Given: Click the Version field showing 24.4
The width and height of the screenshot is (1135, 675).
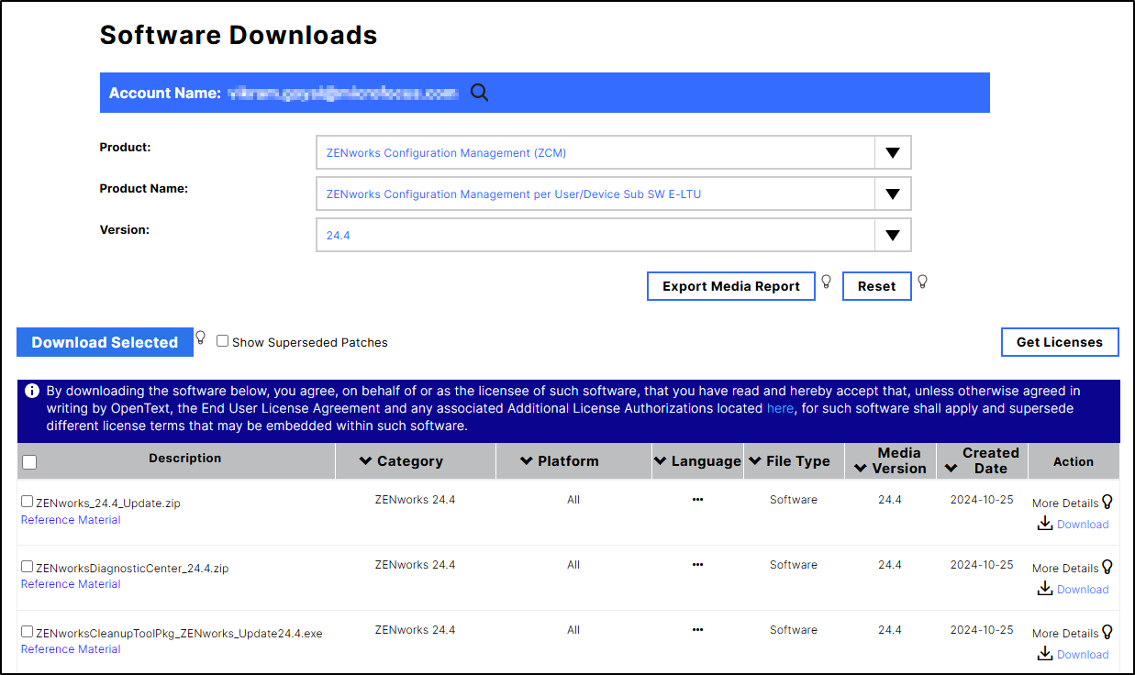Looking at the screenshot, I should coord(614,235).
